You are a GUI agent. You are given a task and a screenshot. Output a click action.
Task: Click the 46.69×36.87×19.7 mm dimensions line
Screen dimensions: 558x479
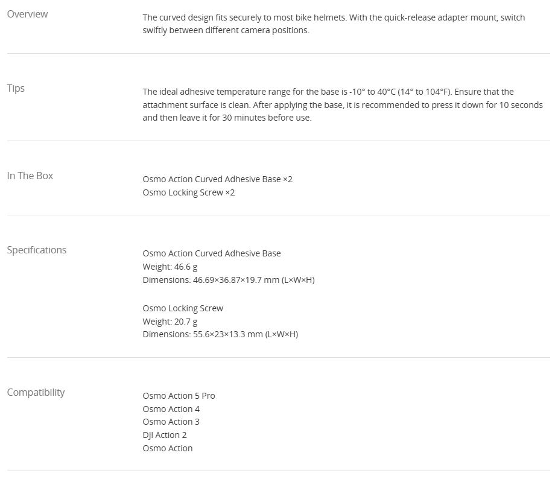point(228,280)
